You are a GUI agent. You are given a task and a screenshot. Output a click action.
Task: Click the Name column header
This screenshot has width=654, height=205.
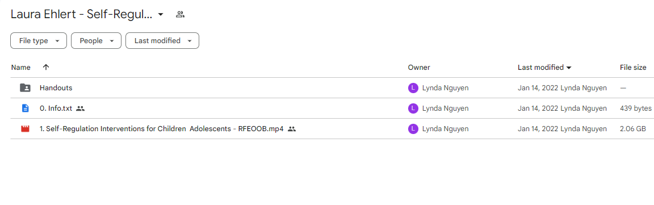(21, 67)
